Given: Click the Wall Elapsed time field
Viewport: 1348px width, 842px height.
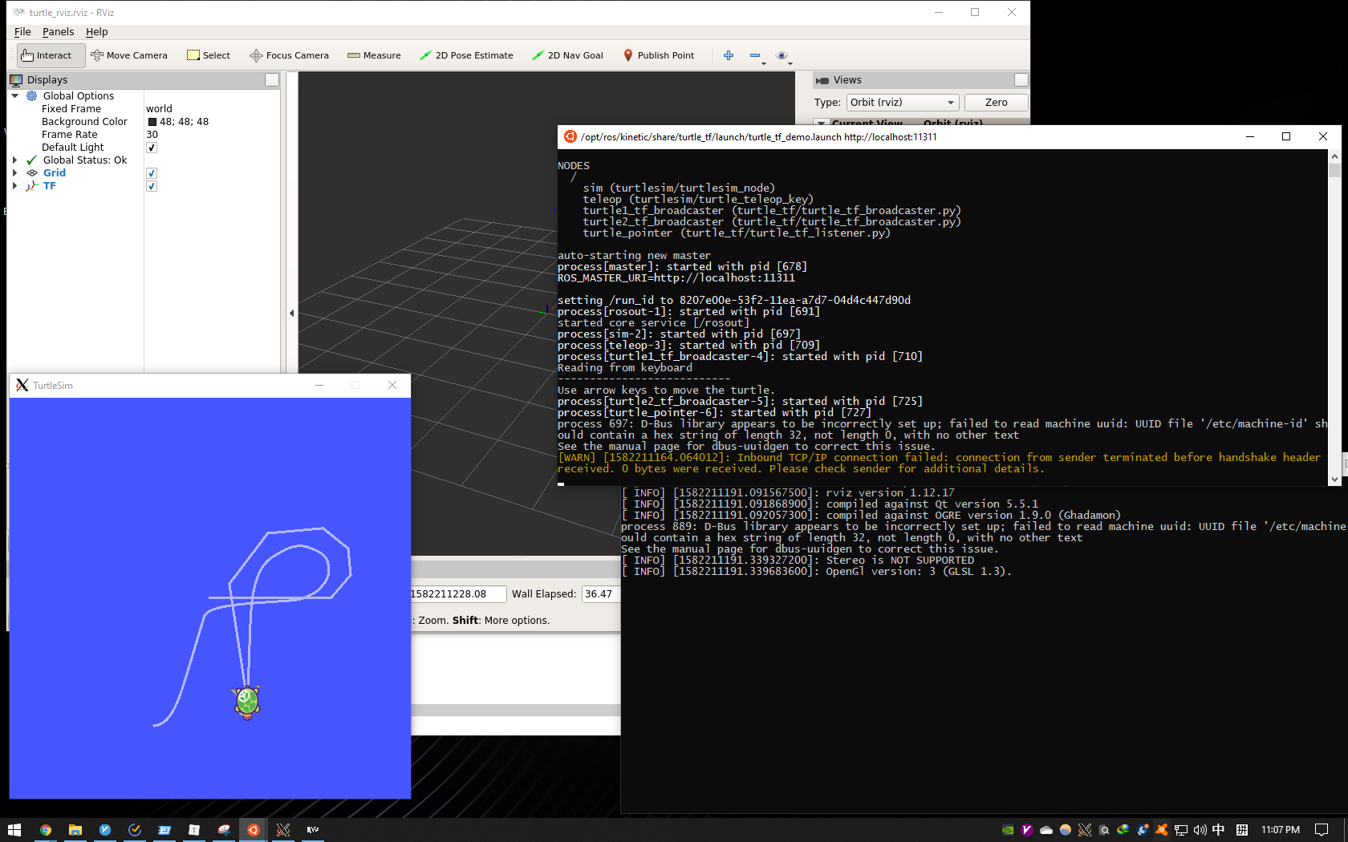Looking at the screenshot, I should pyautogui.click(x=600, y=594).
